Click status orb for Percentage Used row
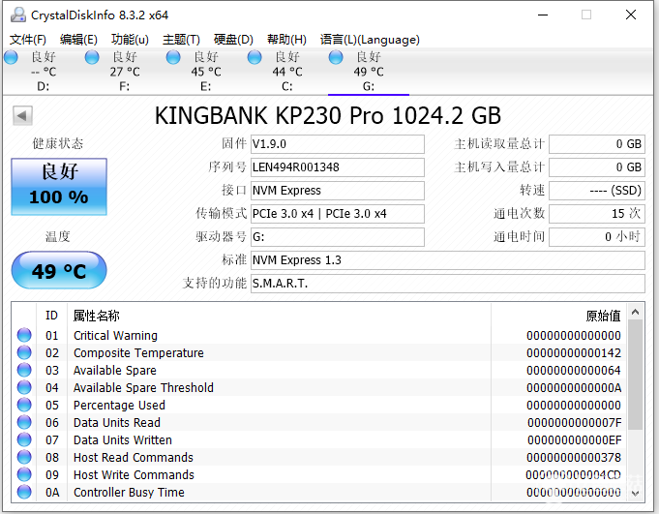Viewport: 659px width, 514px height. (24, 405)
